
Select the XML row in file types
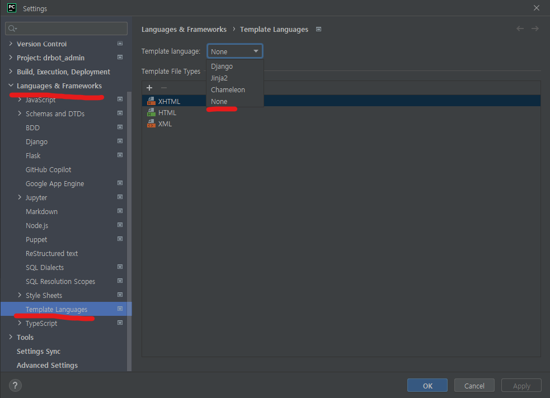coord(341,124)
